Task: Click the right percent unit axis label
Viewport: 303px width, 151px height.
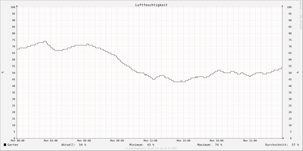Action: (x=298, y=72)
